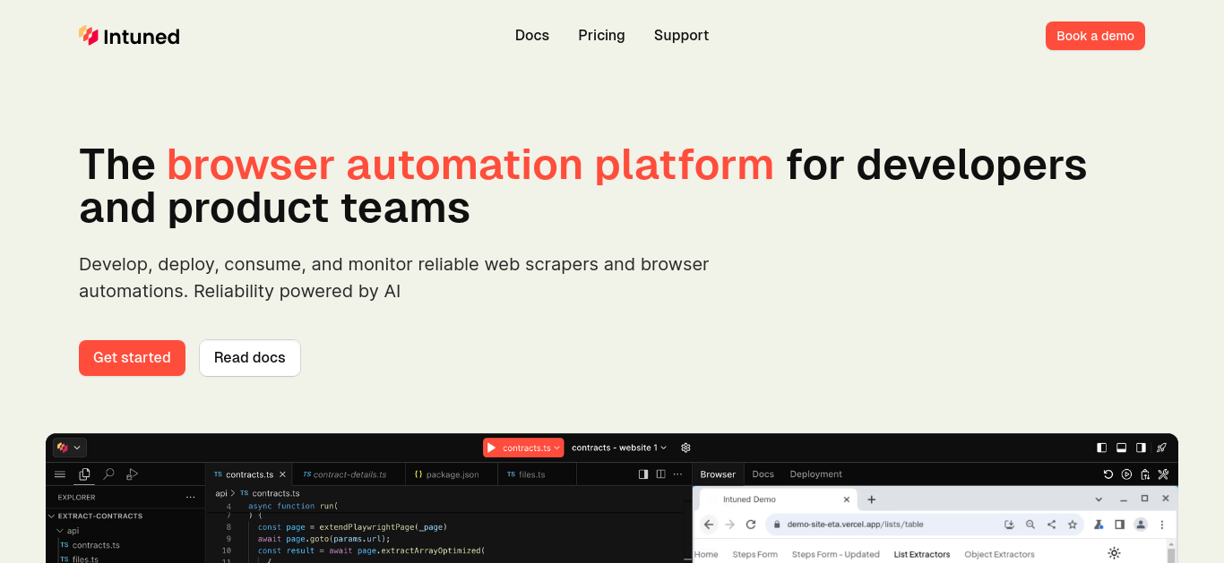Select the Docs panel tab
The image size is (1224, 563).
pos(763,474)
